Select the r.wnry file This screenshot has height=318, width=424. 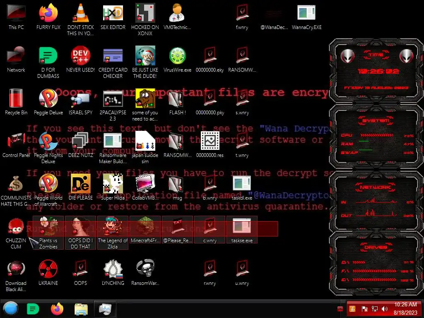[210, 272]
